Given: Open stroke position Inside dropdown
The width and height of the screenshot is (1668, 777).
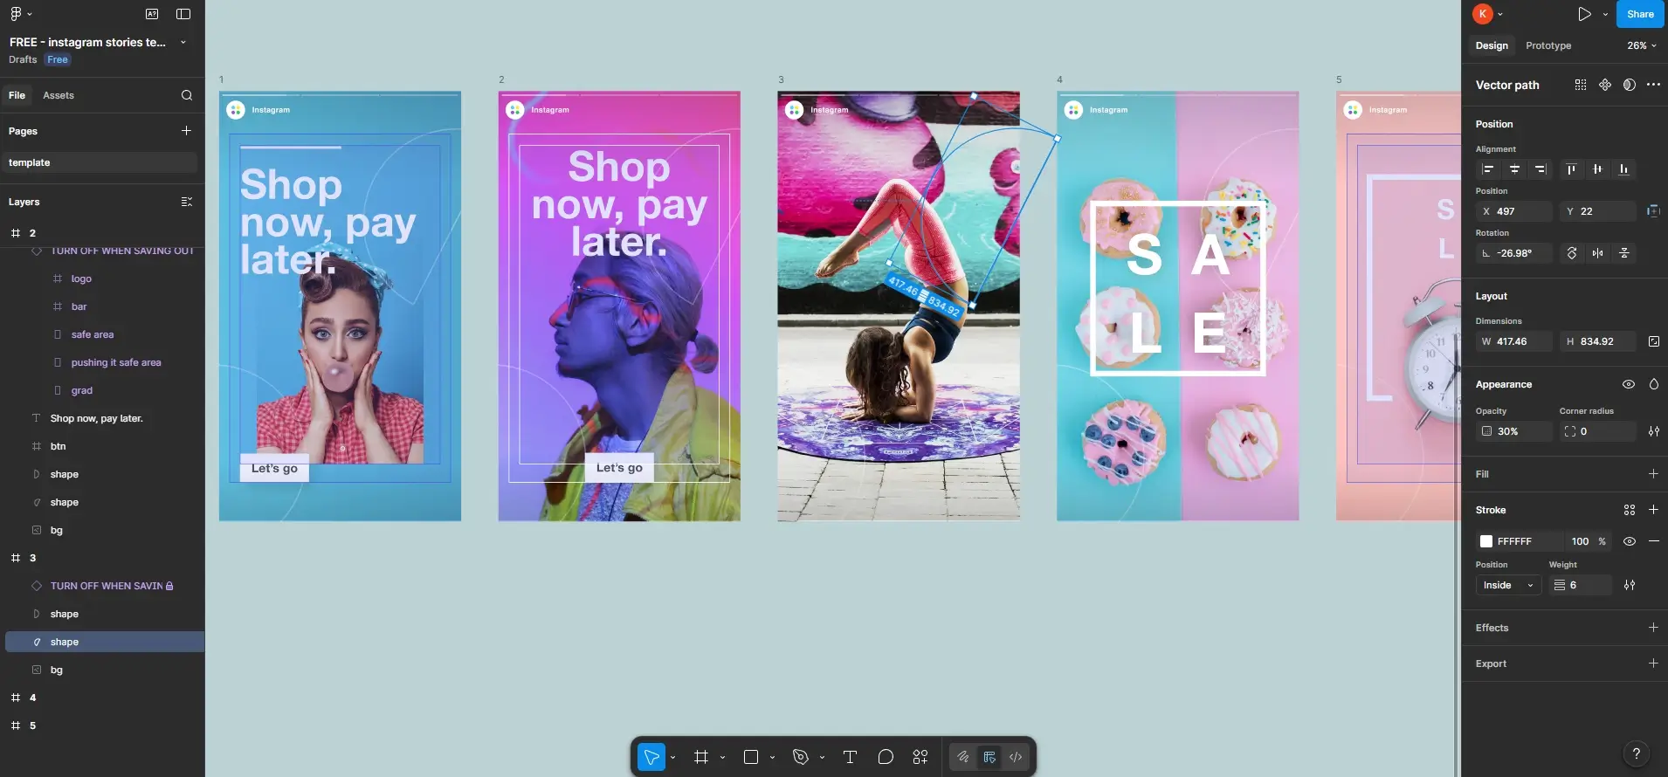Looking at the screenshot, I should 1509,585.
